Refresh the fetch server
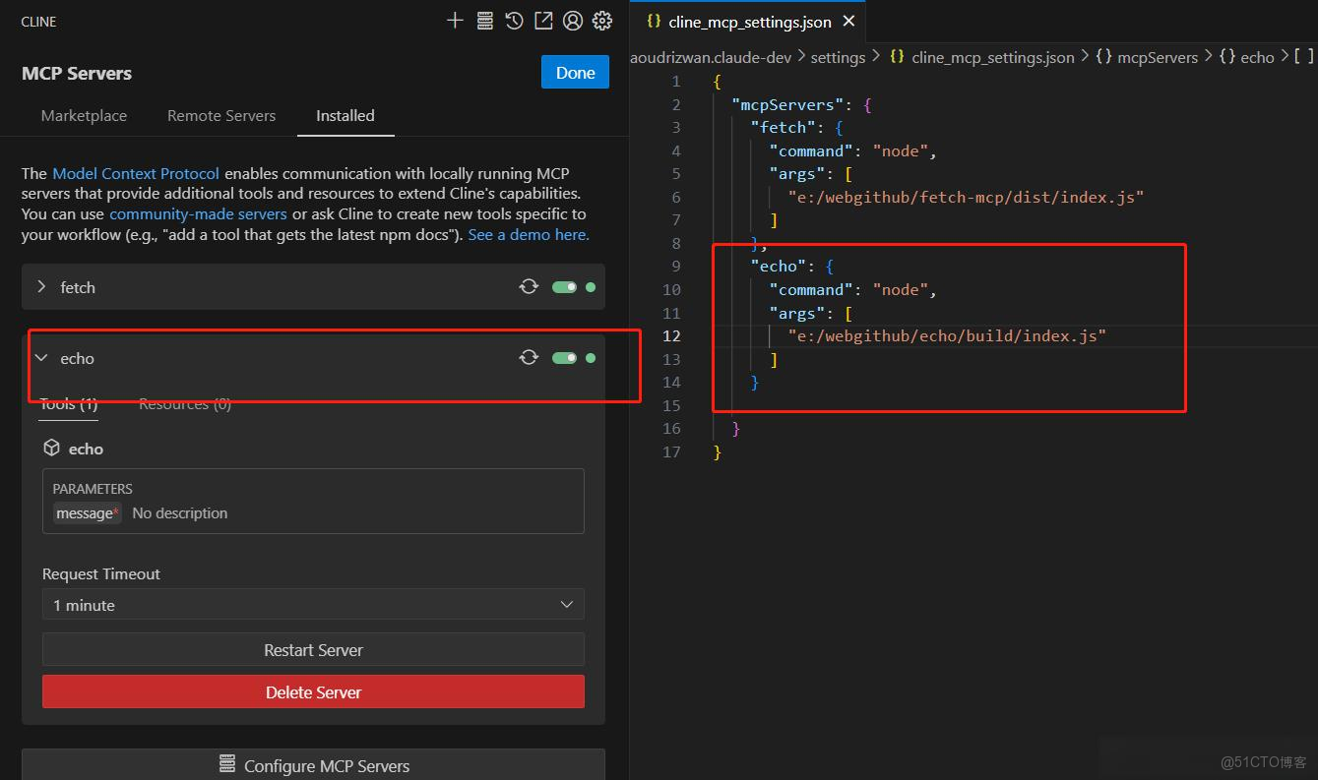Viewport: 1318px width, 780px height. pyautogui.click(x=529, y=287)
